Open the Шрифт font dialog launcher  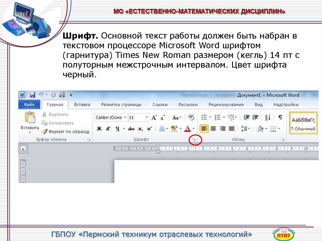[x=194, y=140]
